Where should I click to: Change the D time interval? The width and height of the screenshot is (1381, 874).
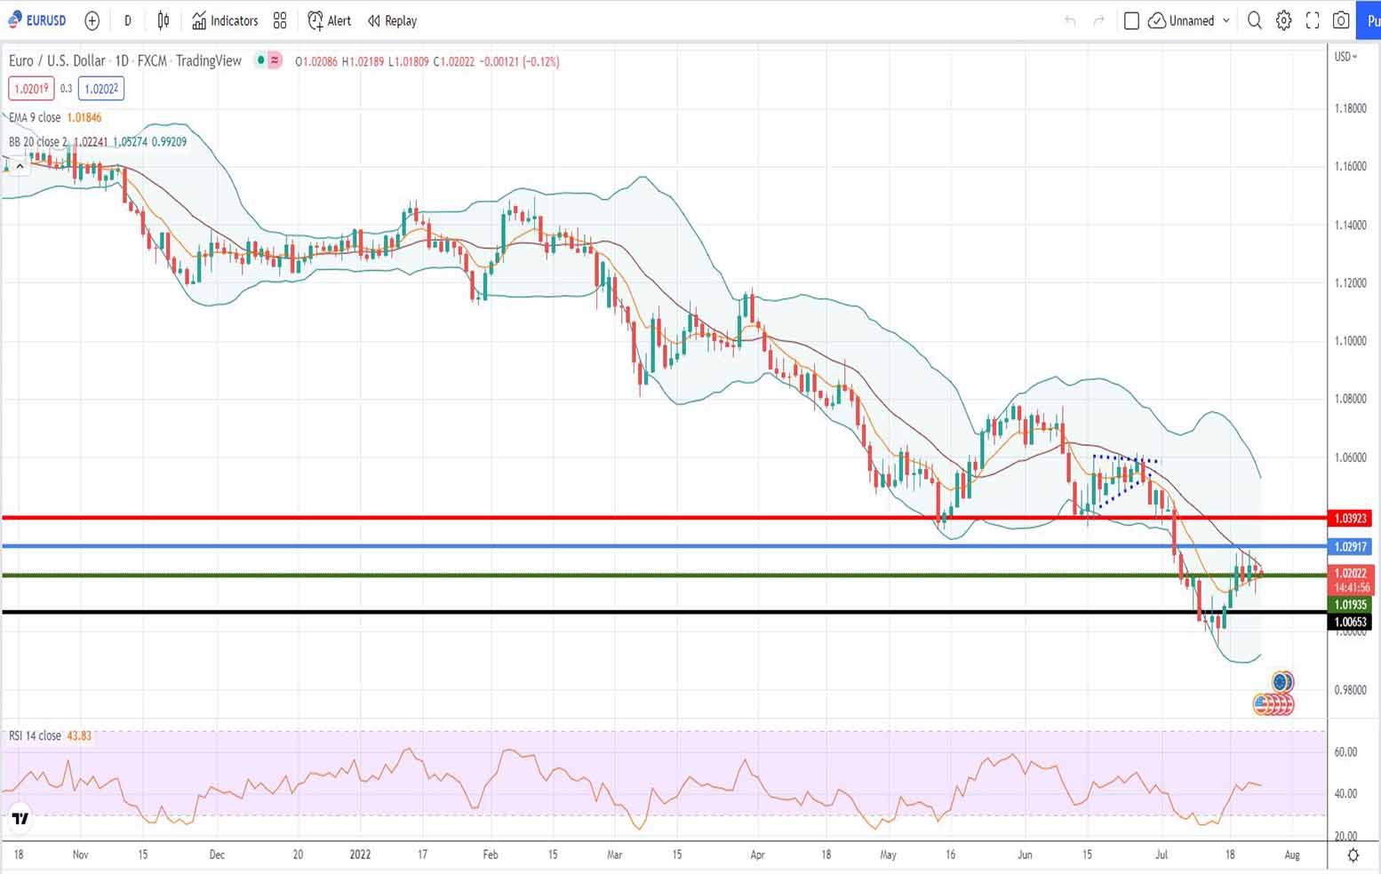pyautogui.click(x=128, y=20)
